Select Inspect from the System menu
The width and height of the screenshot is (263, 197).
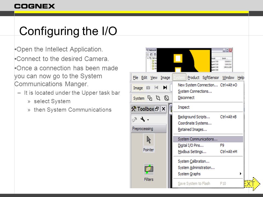[208, 107]
